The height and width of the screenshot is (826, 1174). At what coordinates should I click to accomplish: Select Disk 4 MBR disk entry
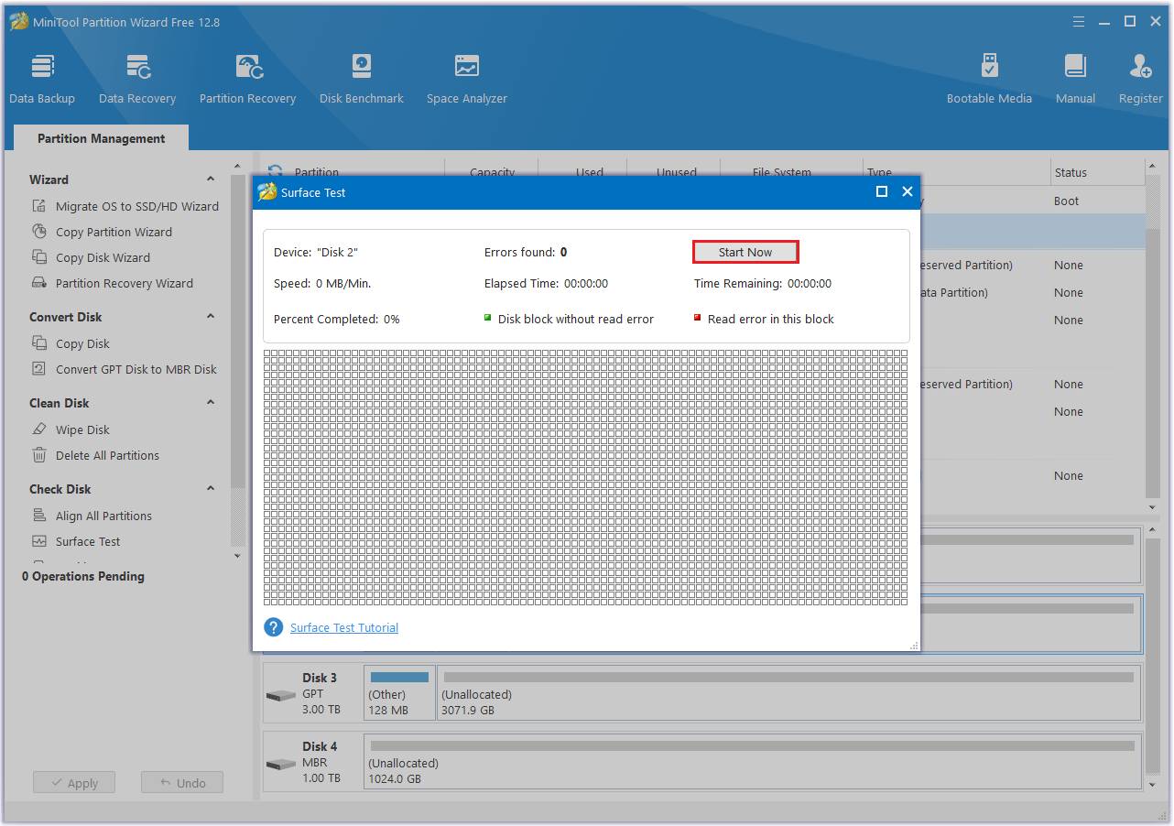(312, 762)
